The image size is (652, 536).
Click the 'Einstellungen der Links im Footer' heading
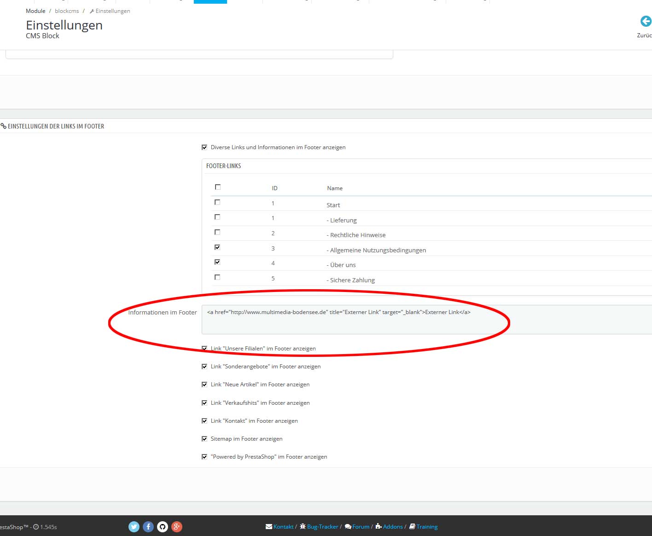(56, 126)
